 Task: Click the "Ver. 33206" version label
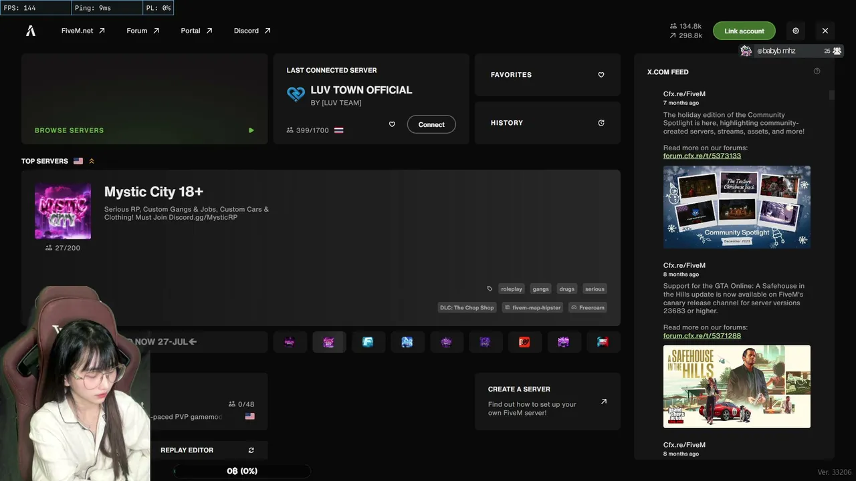(x=833, y=472)
